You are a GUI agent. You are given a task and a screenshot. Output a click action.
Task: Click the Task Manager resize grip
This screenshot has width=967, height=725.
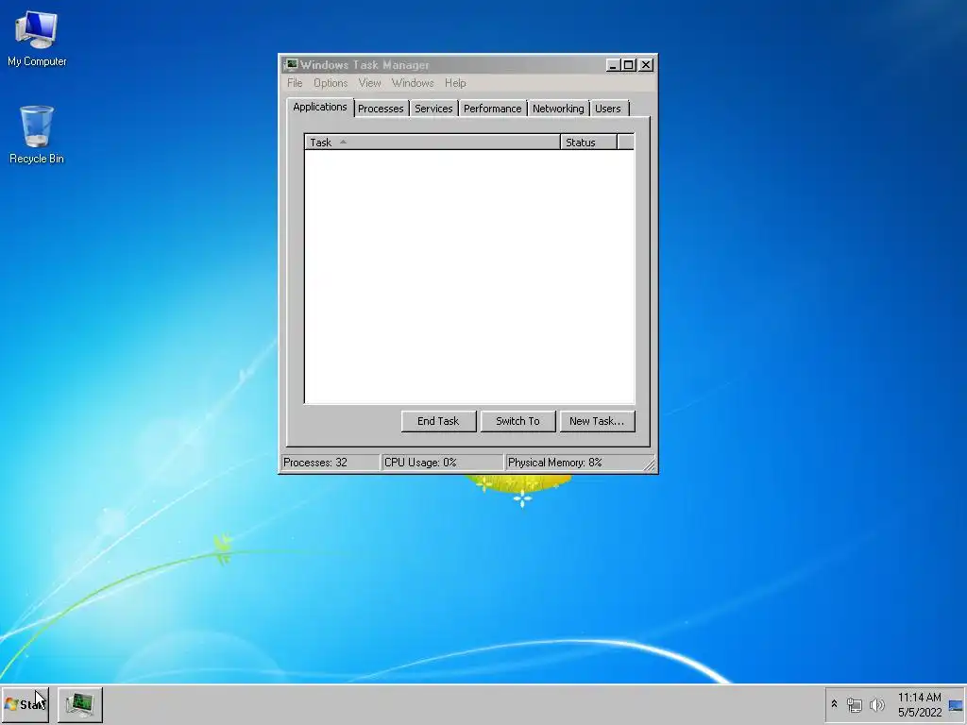pos(650,464)
